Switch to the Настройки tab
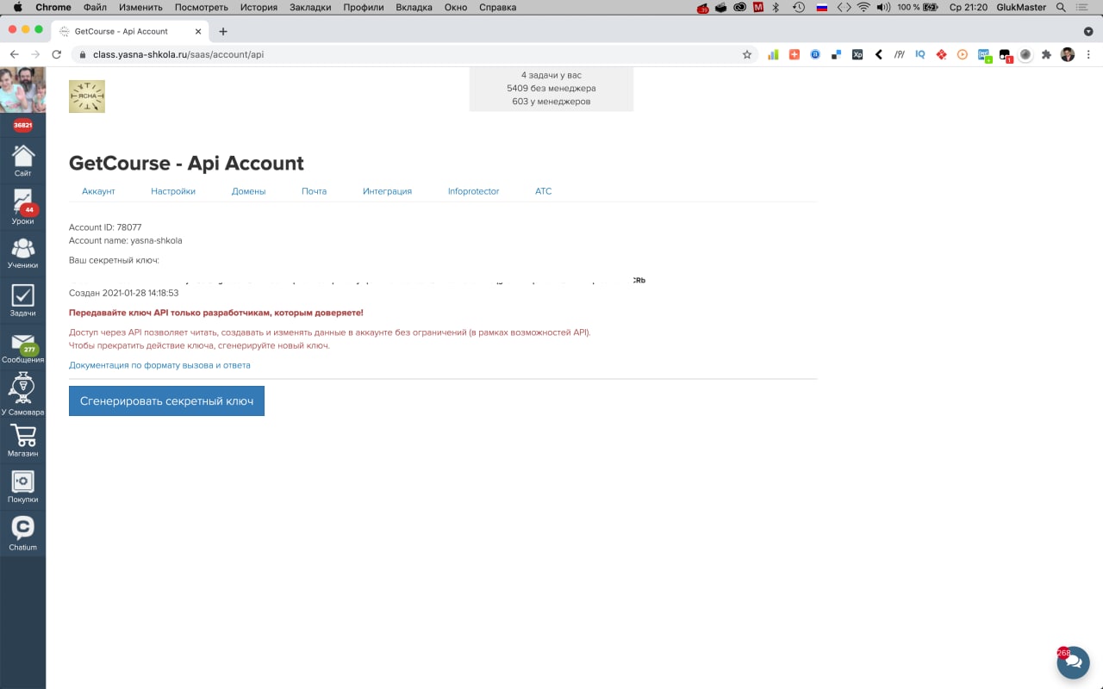Viewport: 1103px width, 689px height. point(173,191)
